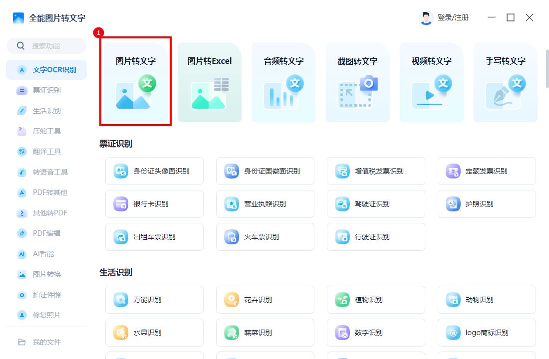Click the 搜索功能 search field

tap(46, 46)
